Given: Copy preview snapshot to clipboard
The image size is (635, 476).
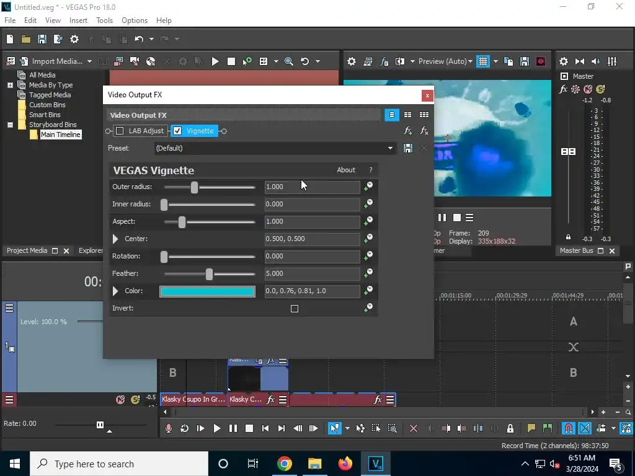Looking at the screenshot, I should (508, 61).
